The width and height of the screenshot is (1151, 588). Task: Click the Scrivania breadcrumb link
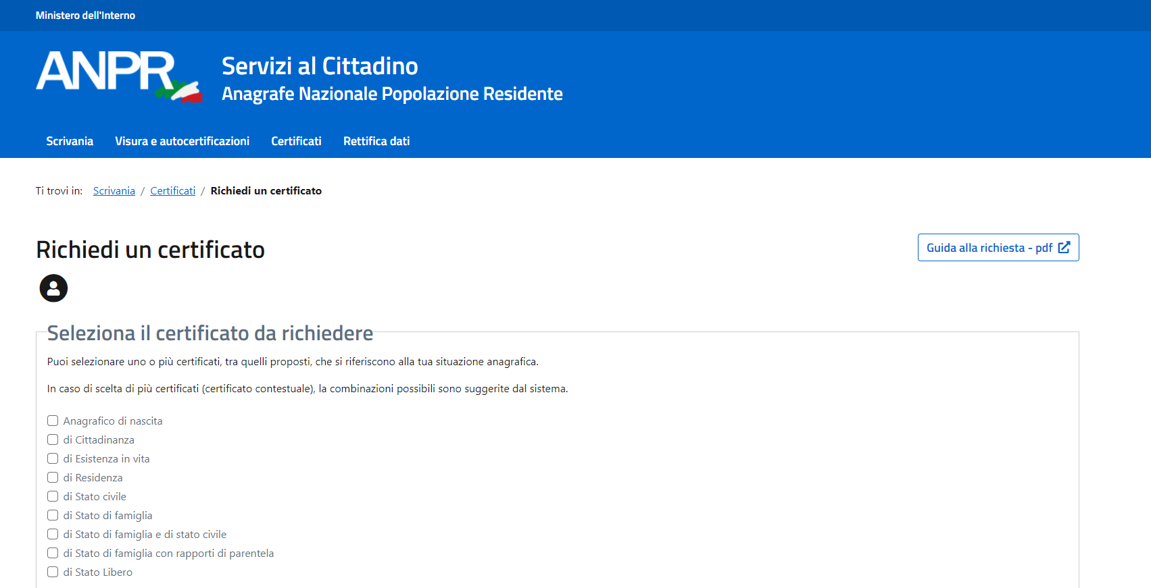coord(114,191)
